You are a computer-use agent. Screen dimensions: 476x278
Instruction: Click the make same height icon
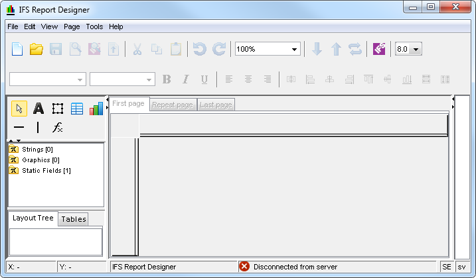(445, 79)
